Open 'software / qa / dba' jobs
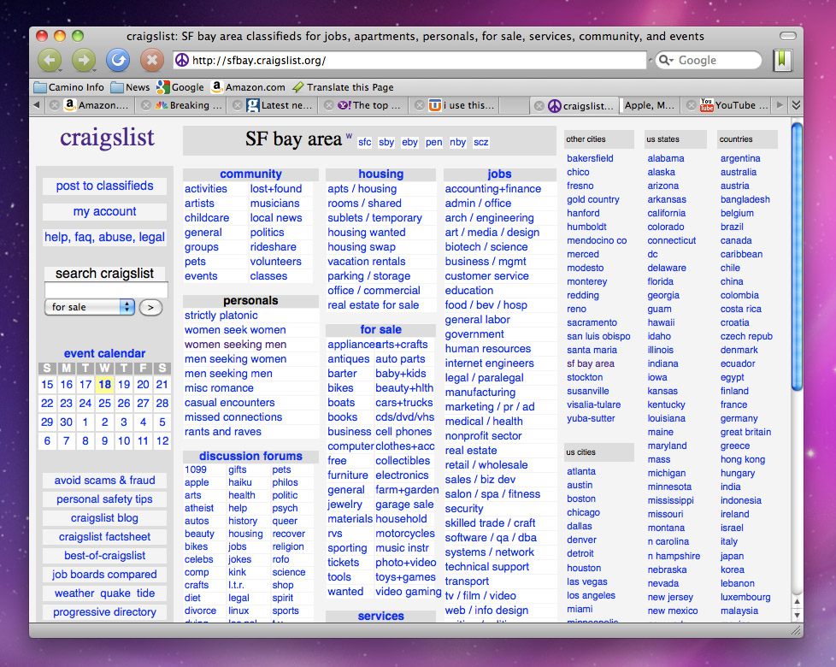 click(491, 537)
